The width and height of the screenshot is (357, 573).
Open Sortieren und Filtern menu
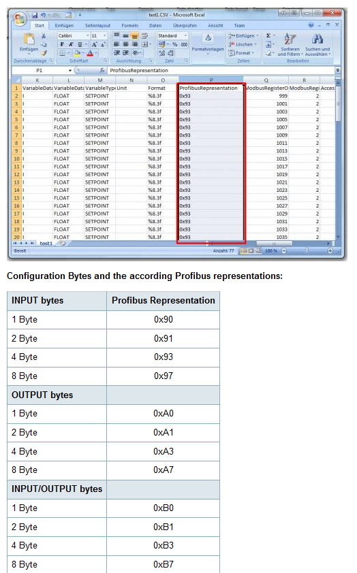[290, 45]
